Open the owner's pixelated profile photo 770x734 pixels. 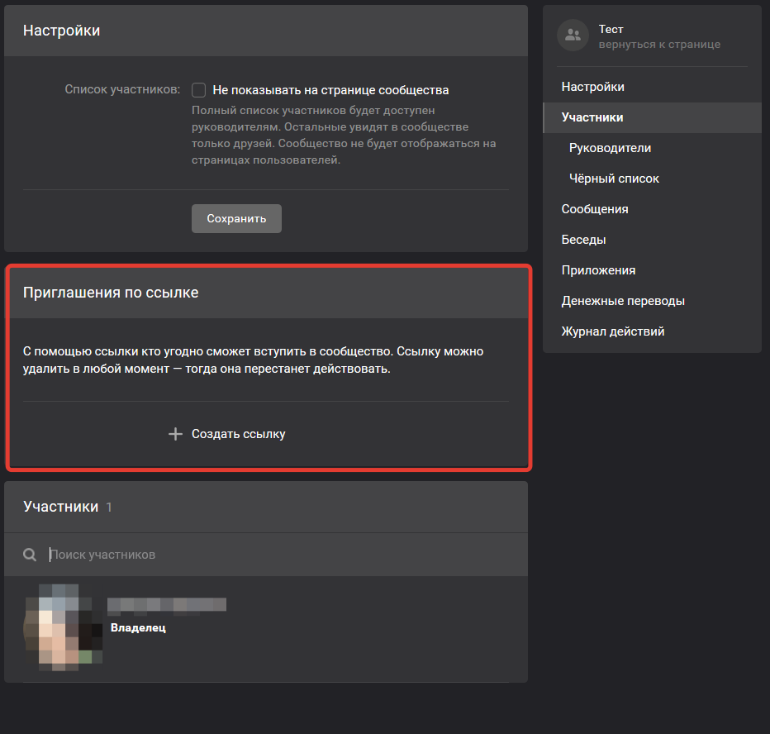coord(64,627)
